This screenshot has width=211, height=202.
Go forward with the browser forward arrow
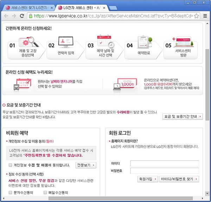(x=14, y=16)
